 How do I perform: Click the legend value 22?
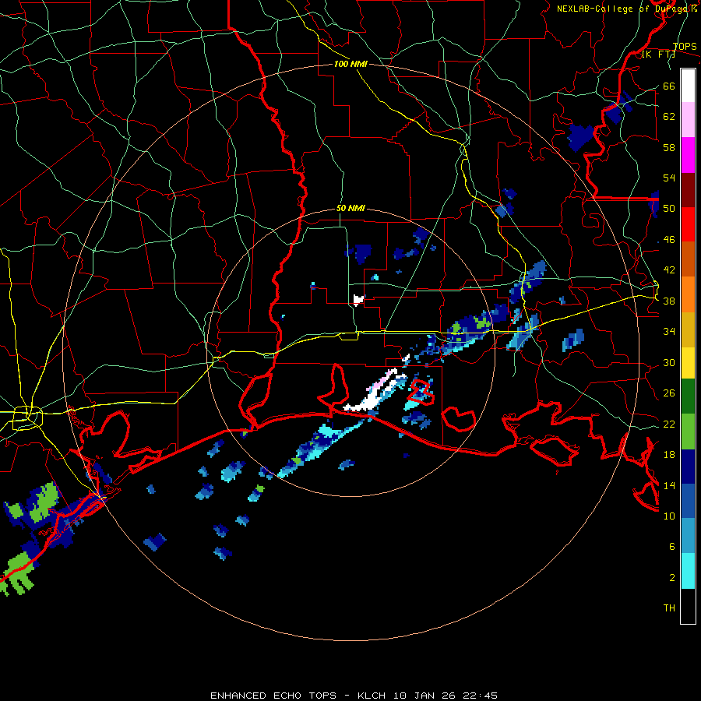(669, 424)
